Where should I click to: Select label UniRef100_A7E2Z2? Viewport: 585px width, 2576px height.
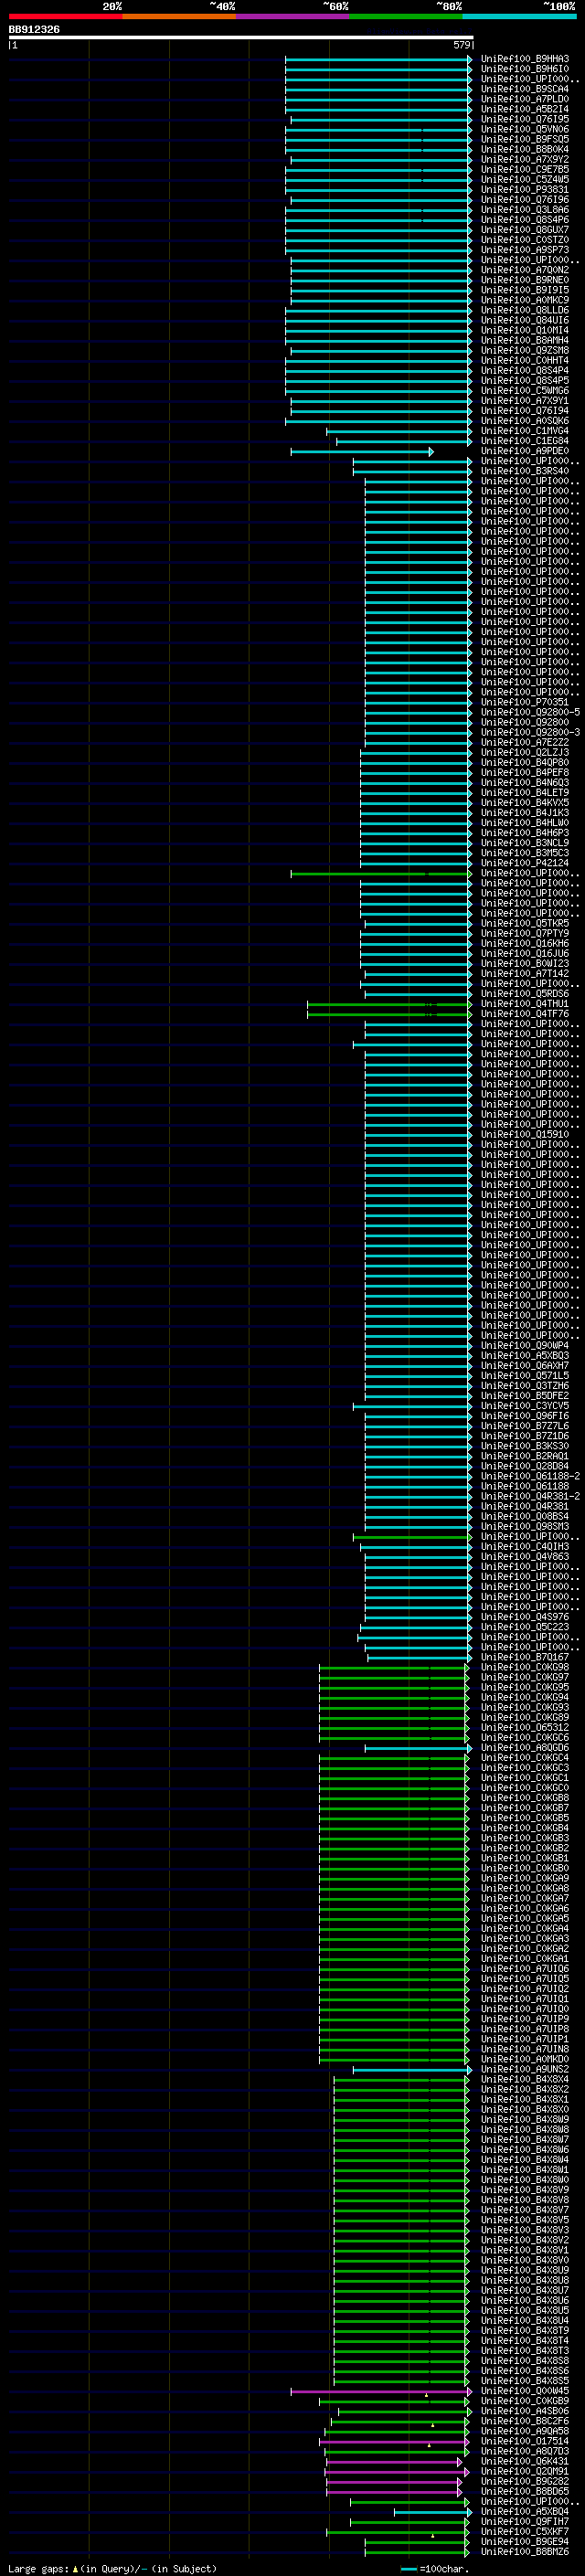point(525,743)
